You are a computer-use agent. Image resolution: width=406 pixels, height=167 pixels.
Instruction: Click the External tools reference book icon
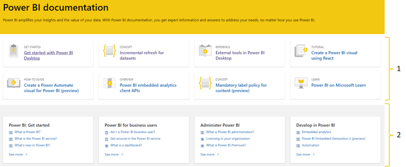(206, 51)
